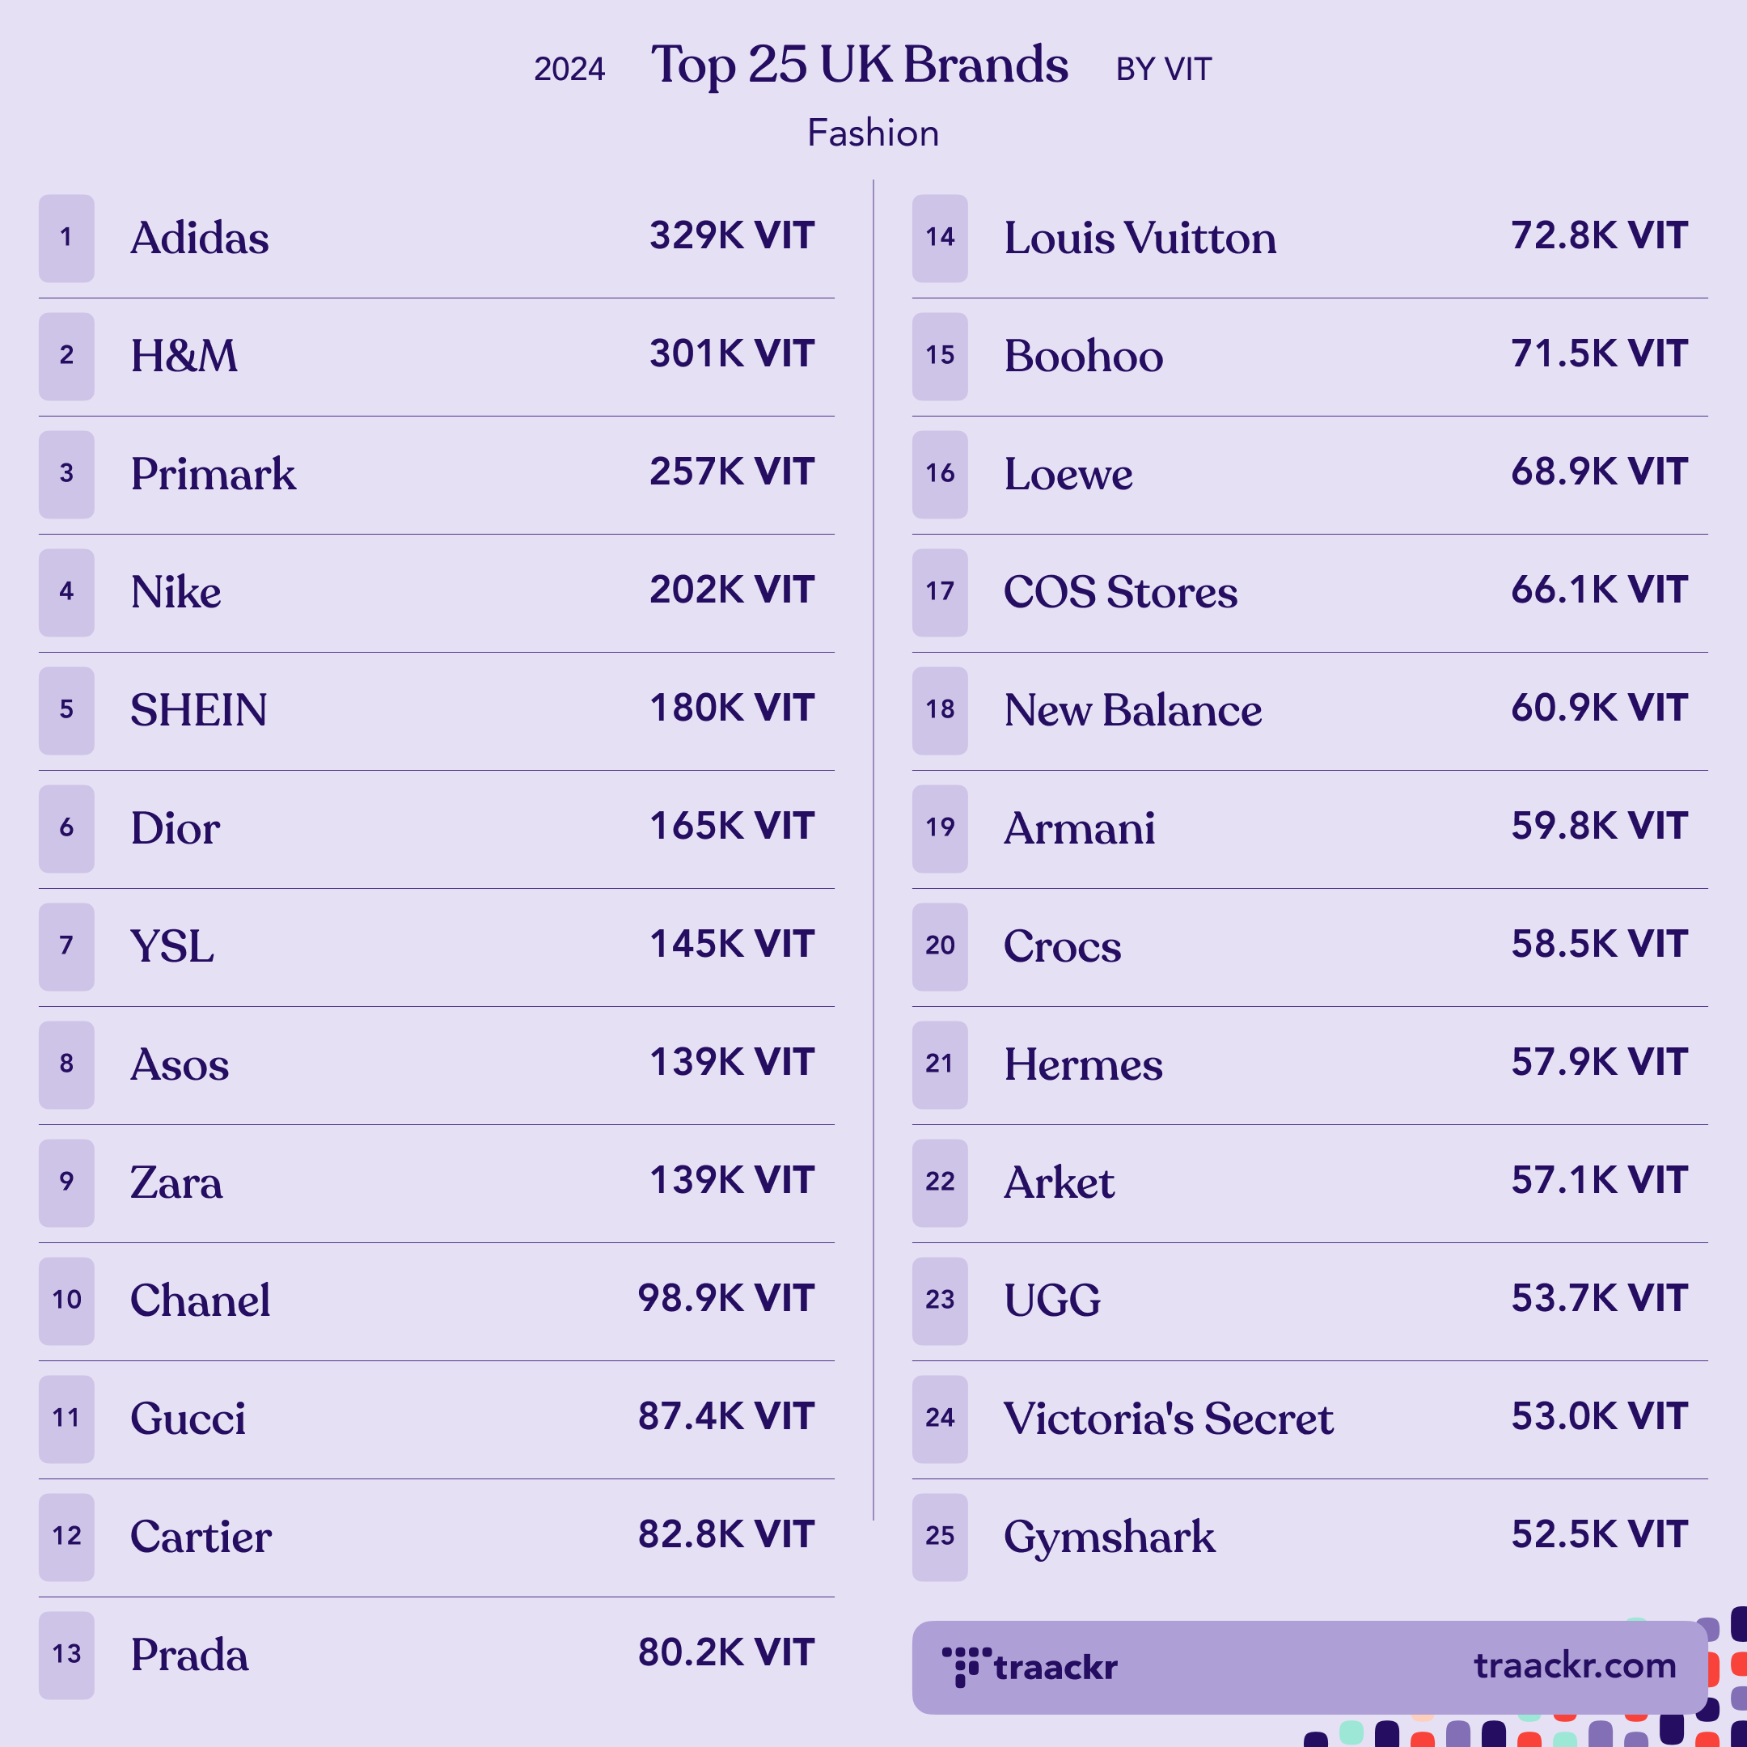Image resolution: width=1747 pixels, height=1747 pixels.
Task: Select the COS Stores brand name
Action: 1120,592
